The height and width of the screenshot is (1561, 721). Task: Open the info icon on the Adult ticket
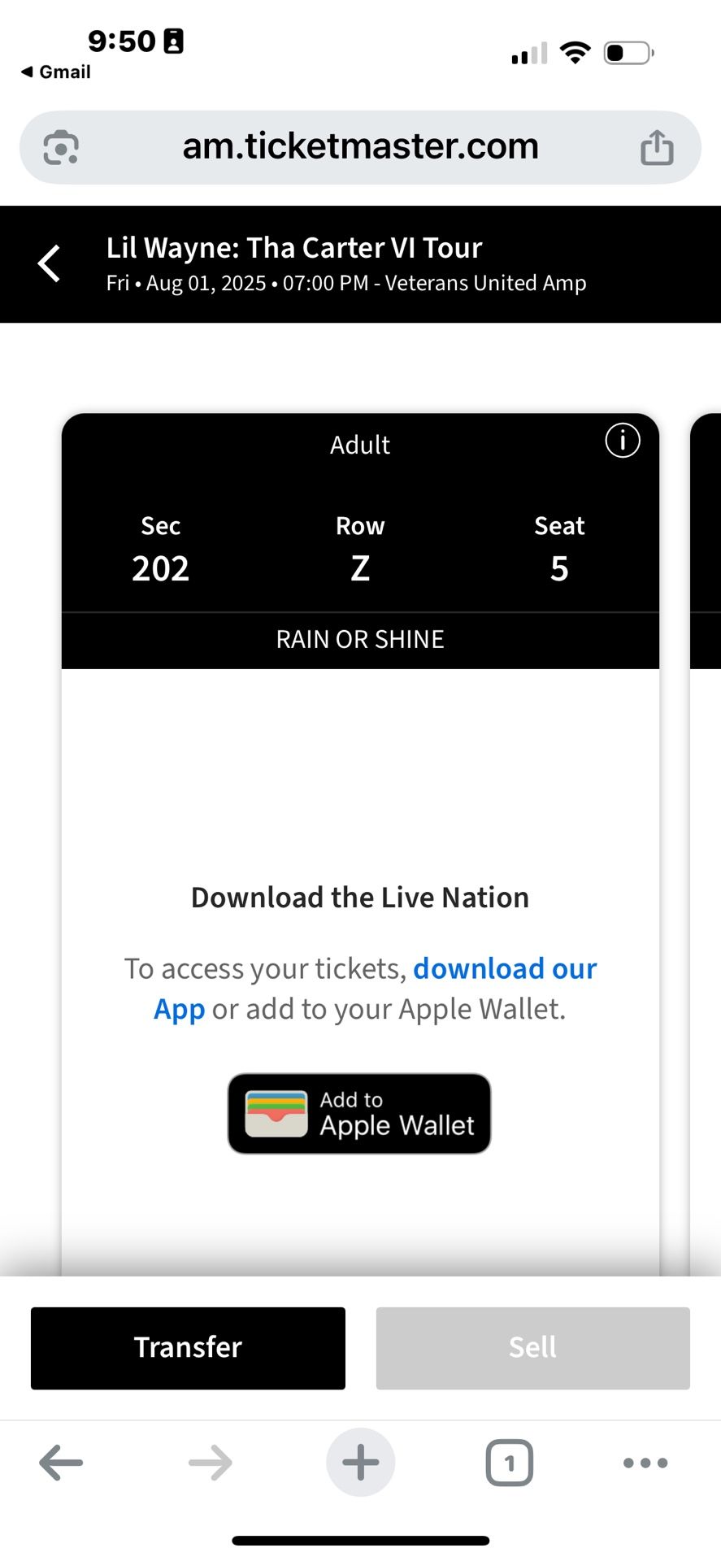[622, 441]
